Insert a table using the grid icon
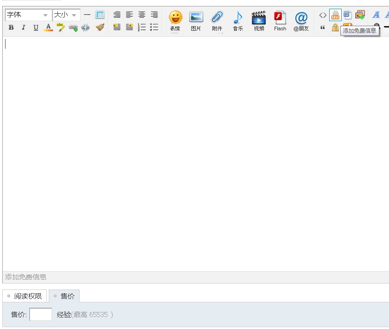Screen dimensions: 389x329 (100, 15)
